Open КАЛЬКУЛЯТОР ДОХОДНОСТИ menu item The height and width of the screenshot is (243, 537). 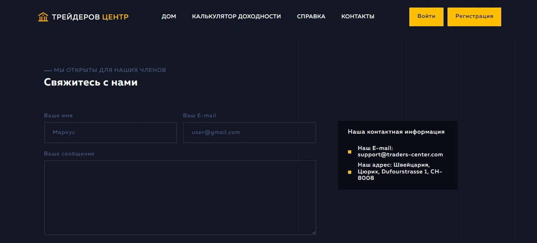236,16
